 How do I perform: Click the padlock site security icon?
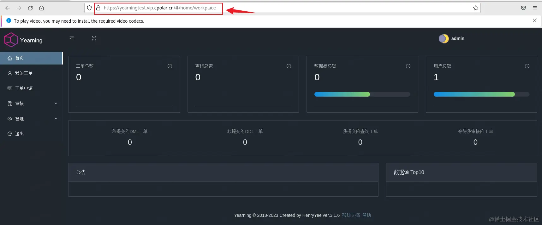(x=98, y=8)
